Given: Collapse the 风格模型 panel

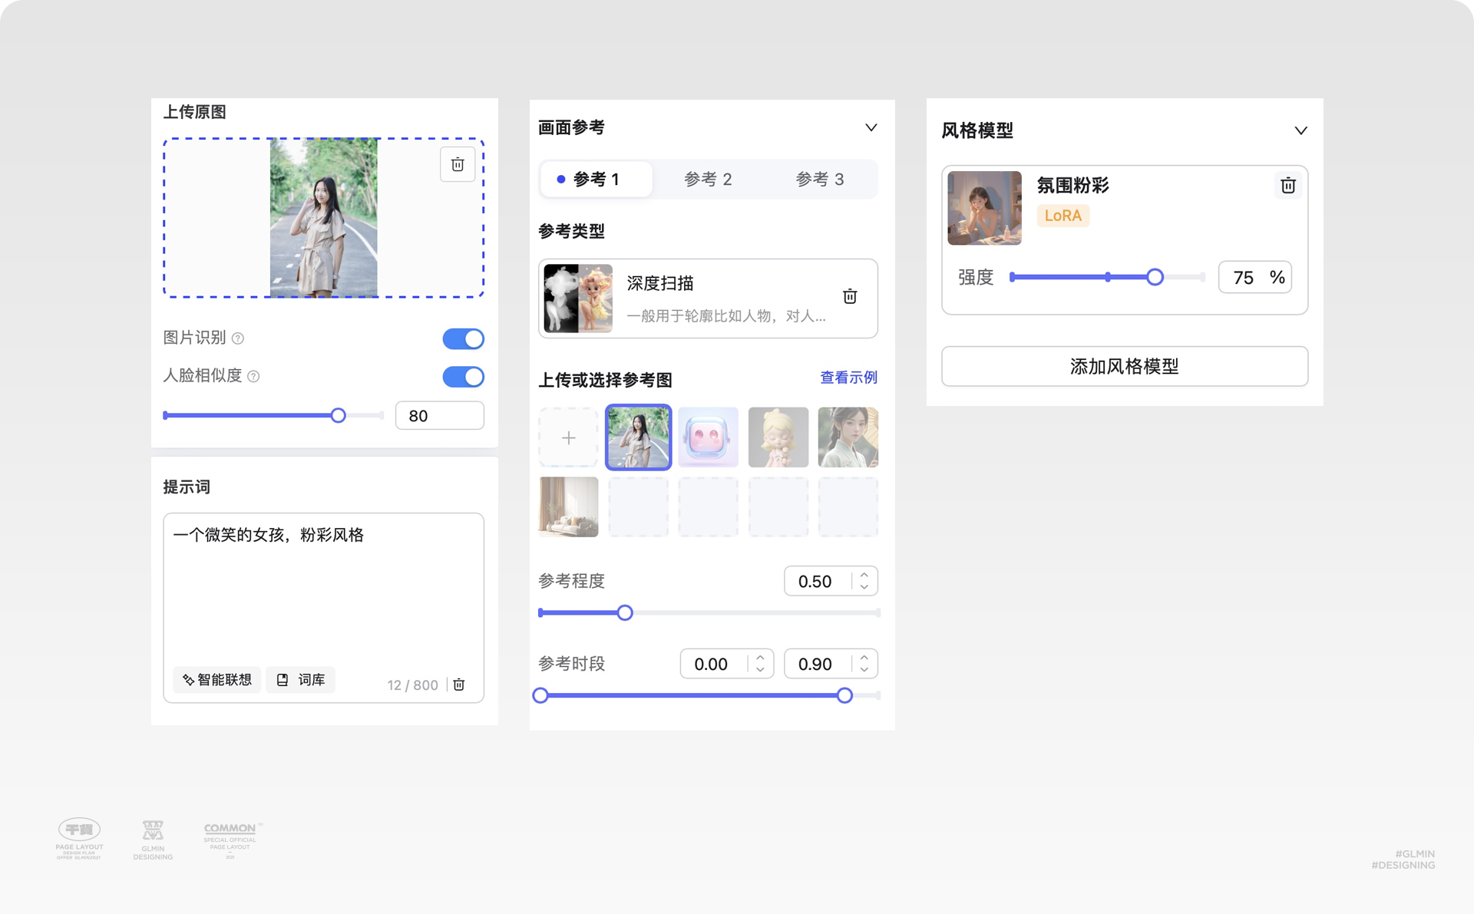Looking at the screenshot, I should click(1300, 130).
